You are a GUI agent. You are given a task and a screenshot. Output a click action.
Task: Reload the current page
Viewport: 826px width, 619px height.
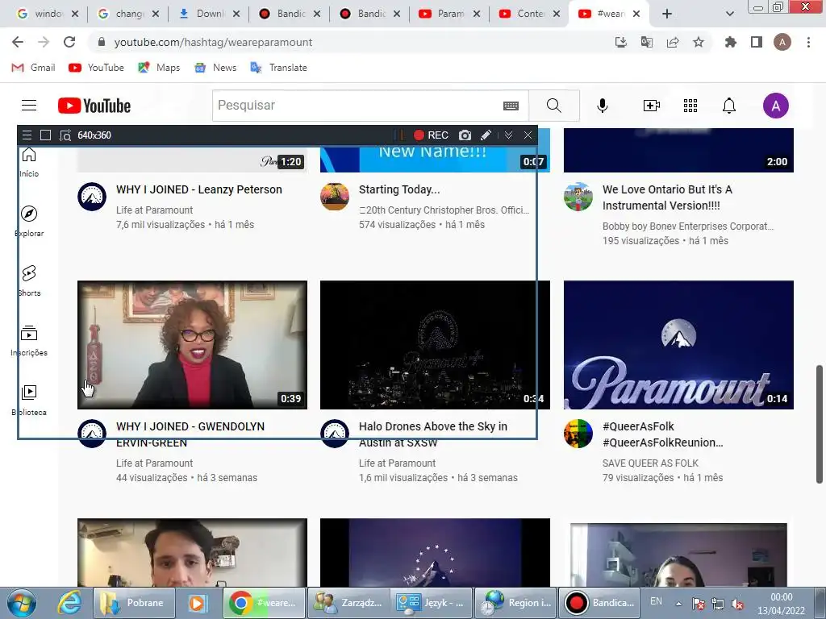[69, 42]
